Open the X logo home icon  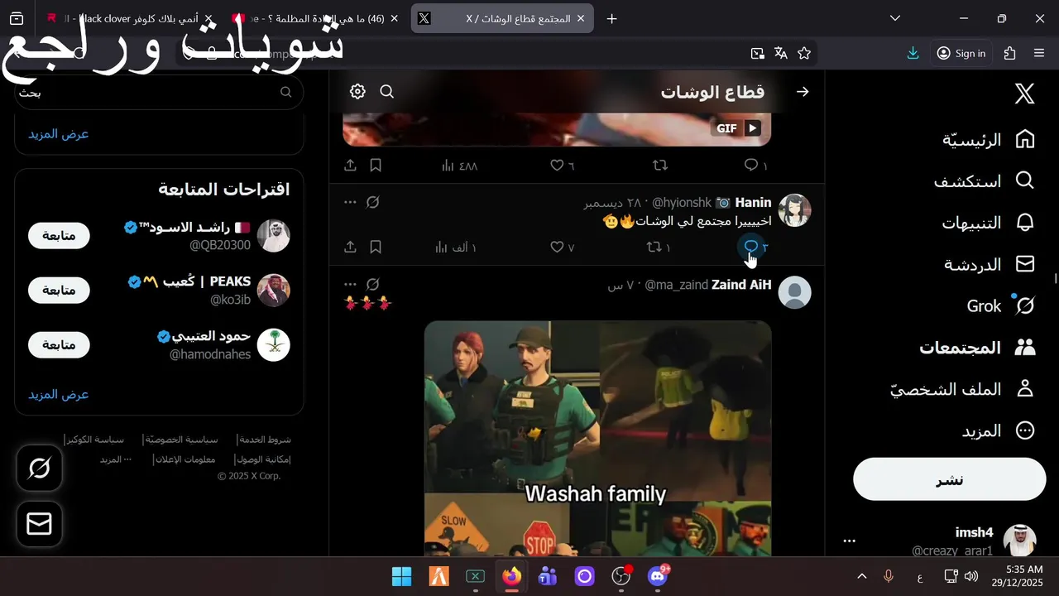pyautogui.click(x=1024, y=94)
